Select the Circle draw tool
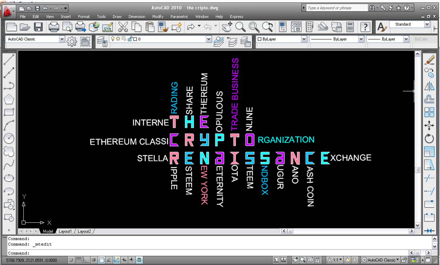This screenshot has height=265, width=440. (x=9, y=138)
